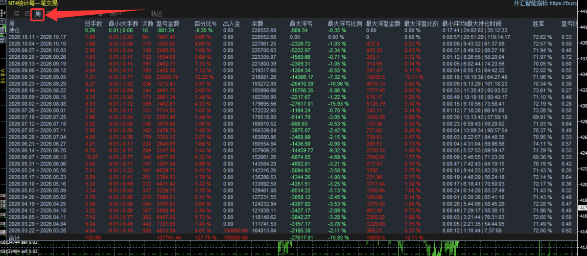This screenshot has height=256, width=587.
Task: Select week 2026.09.27 ~ 2026.10.03
Action: [x=37, y=50]
